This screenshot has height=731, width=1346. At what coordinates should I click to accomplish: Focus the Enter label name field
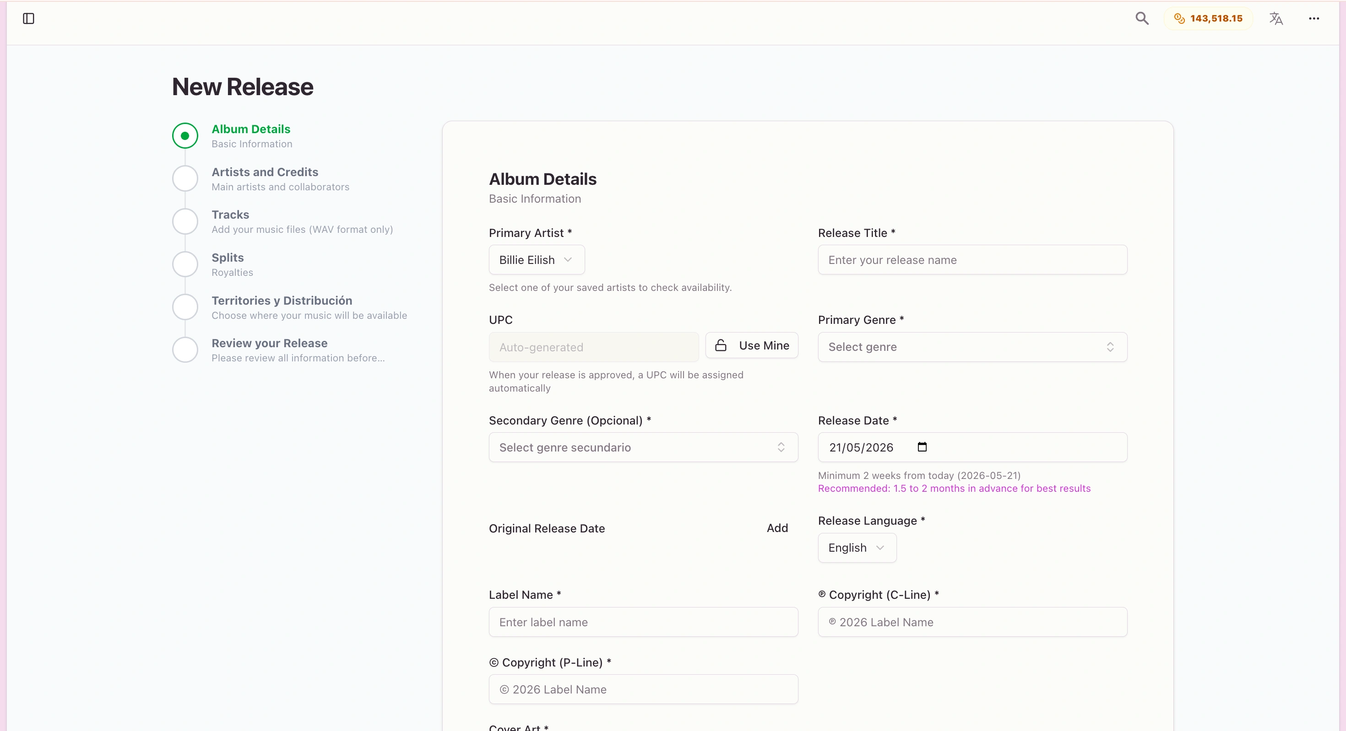pos(643,622)
